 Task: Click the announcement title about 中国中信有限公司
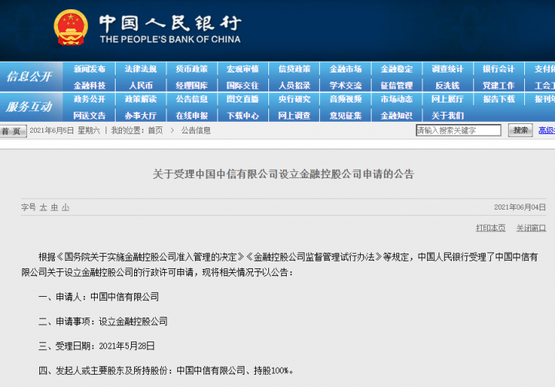[283, 174]
